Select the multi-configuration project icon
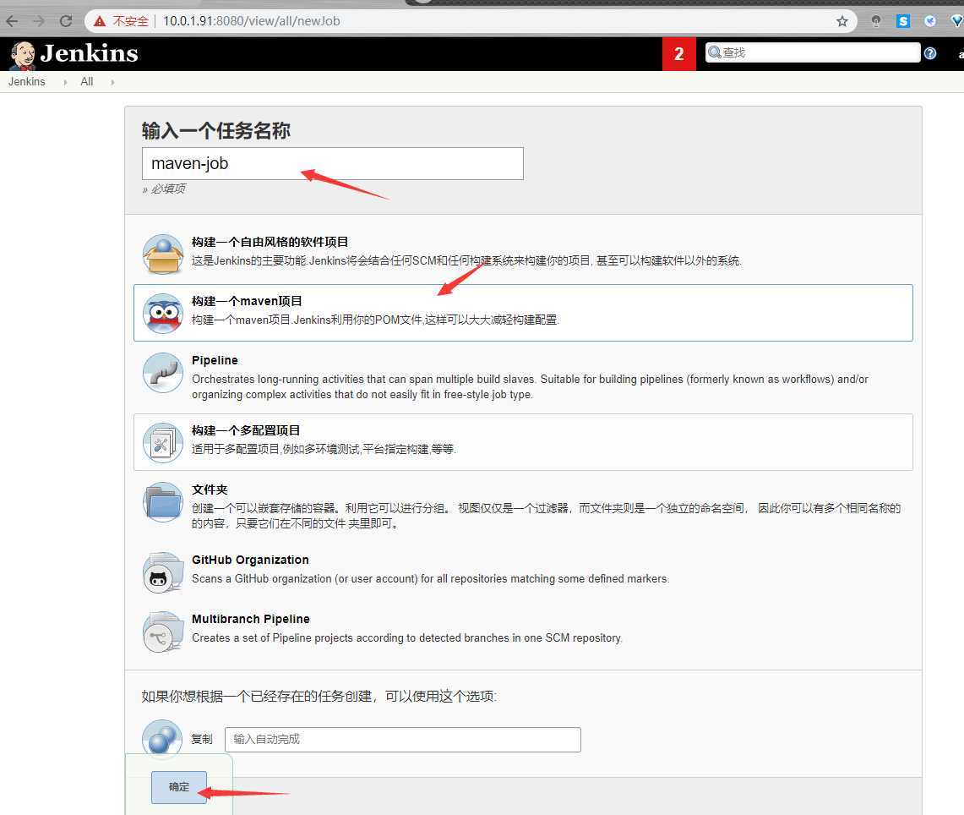The width and height of the screenshot is (964, 815). point(163,442)
